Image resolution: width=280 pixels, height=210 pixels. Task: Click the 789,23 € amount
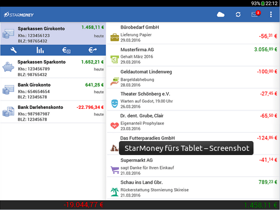click(268, 182)
